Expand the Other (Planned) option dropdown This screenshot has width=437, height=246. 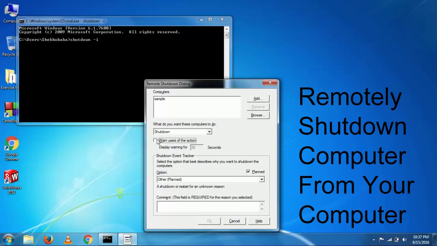click(x=262, y=179)
